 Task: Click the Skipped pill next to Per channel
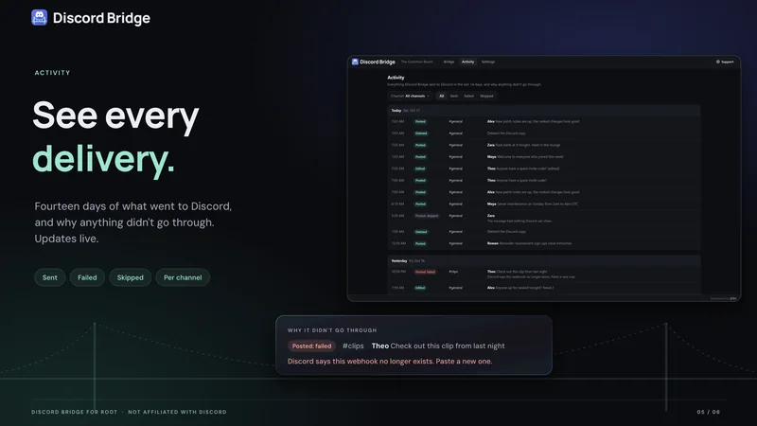click(x=131, y=277)
